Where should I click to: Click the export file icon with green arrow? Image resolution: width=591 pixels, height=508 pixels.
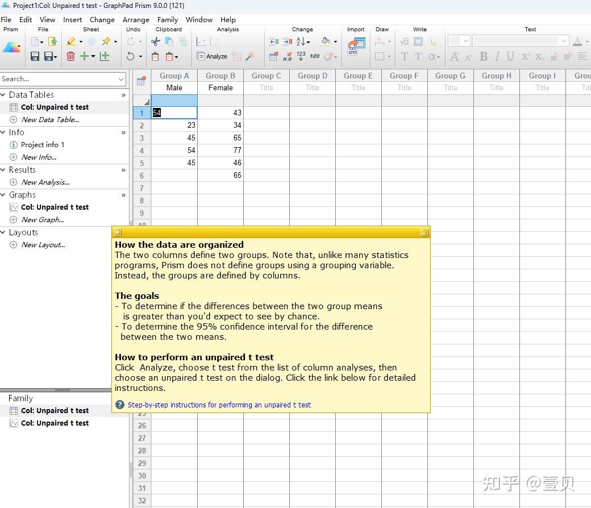point(52,41)
